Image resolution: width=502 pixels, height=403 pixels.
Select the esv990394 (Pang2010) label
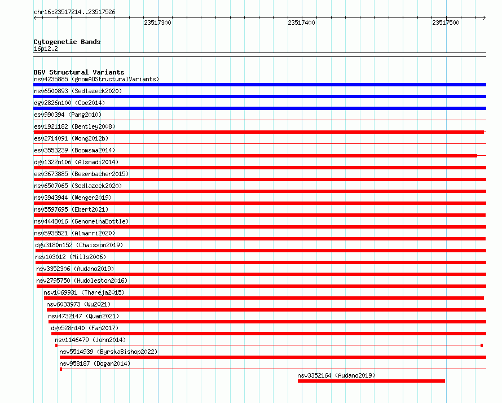[68, 115]
